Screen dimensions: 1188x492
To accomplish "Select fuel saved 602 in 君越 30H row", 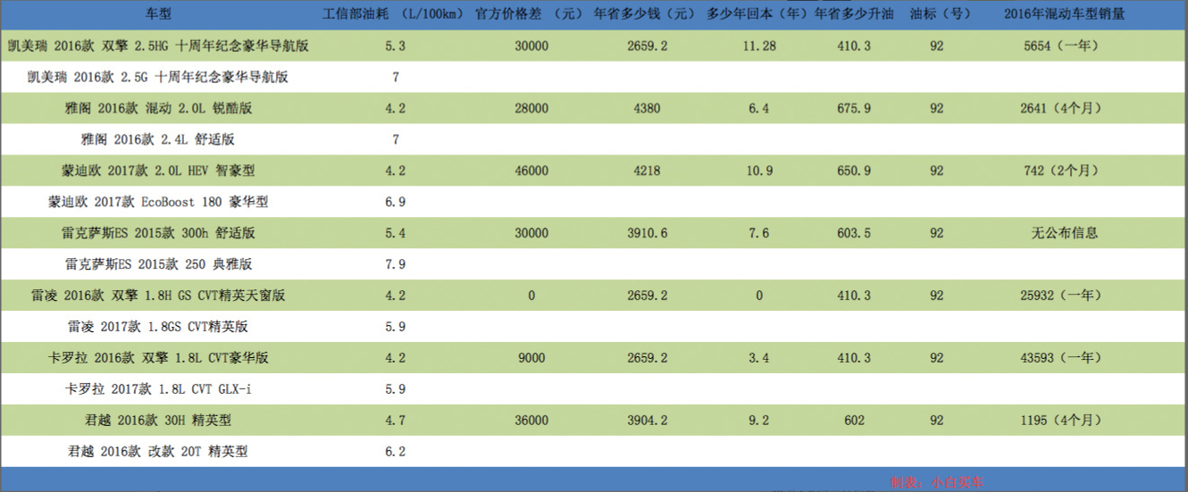I will pyautogui.click(x=855, y=421).
